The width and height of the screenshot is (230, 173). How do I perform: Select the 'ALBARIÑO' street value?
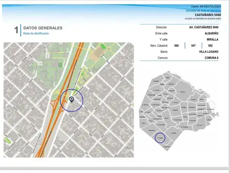[x=211, y=33]
